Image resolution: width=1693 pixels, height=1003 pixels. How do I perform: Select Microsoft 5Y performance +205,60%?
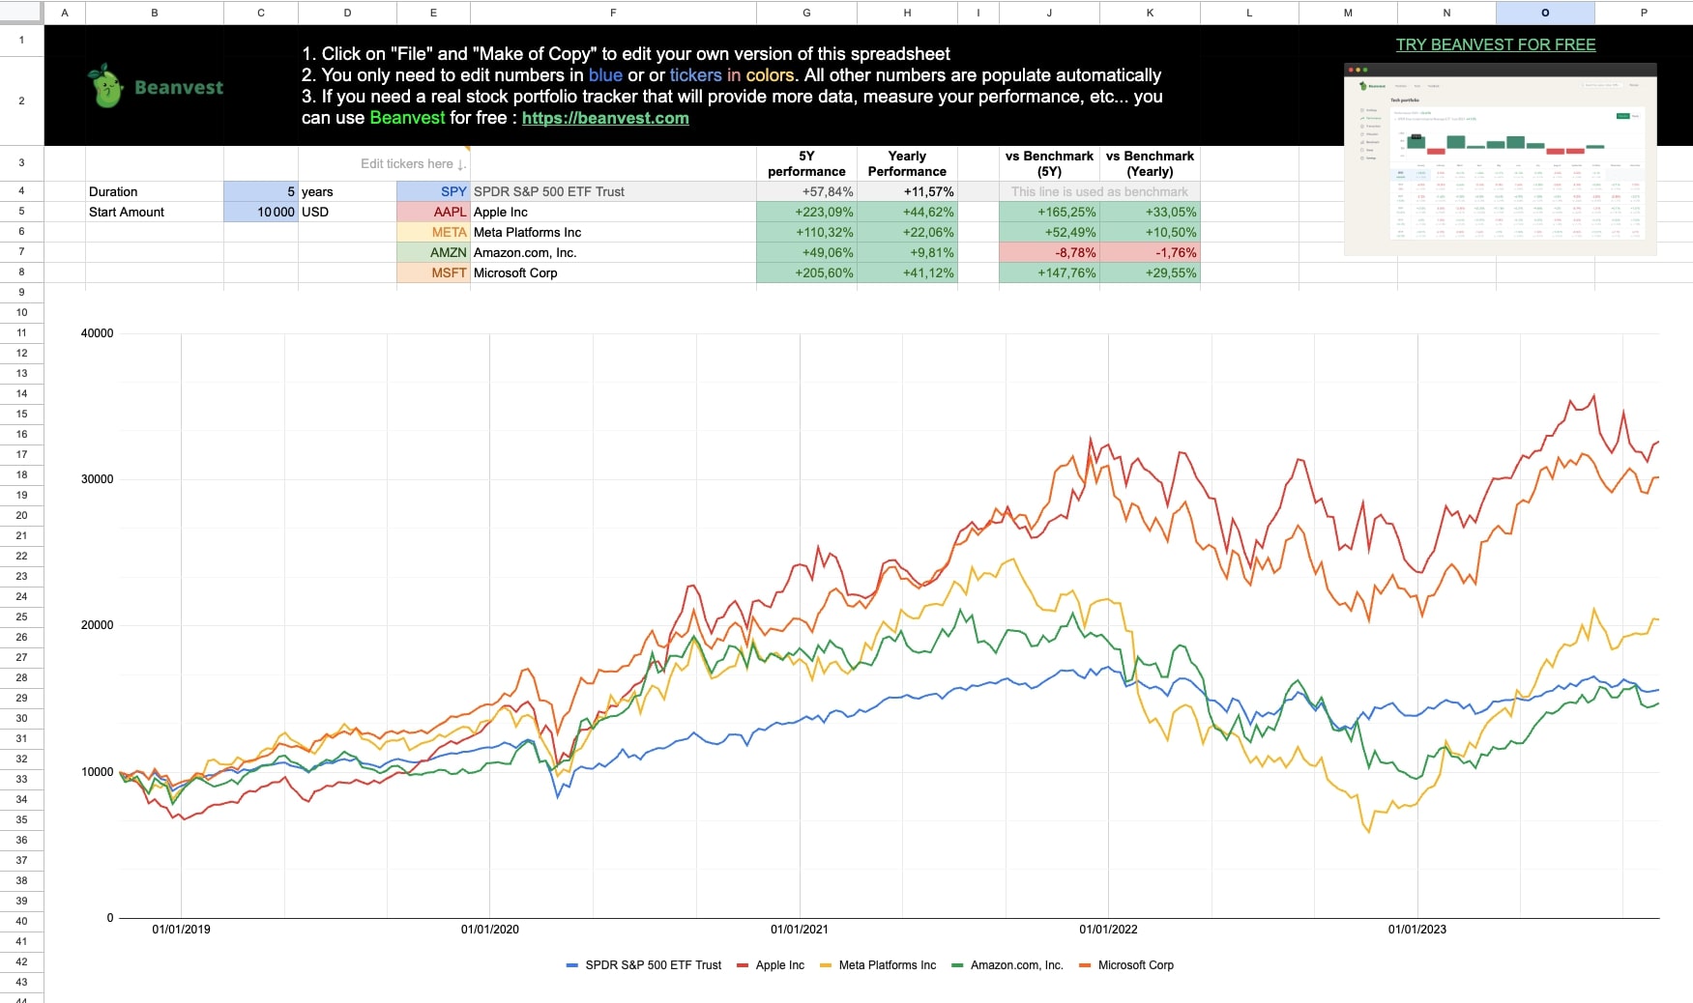(x=806, y=272)
